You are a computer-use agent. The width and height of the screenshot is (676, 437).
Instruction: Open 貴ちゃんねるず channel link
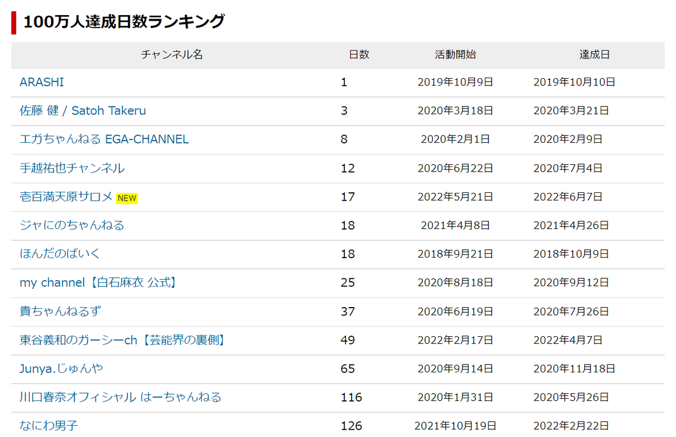[x=60, y=312]
